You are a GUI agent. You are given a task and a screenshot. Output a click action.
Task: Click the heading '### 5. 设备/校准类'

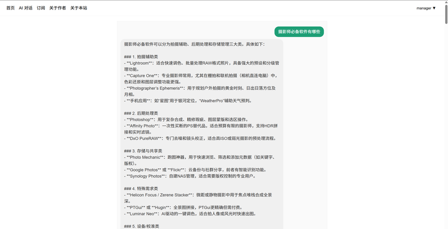(x=142, y=226)
